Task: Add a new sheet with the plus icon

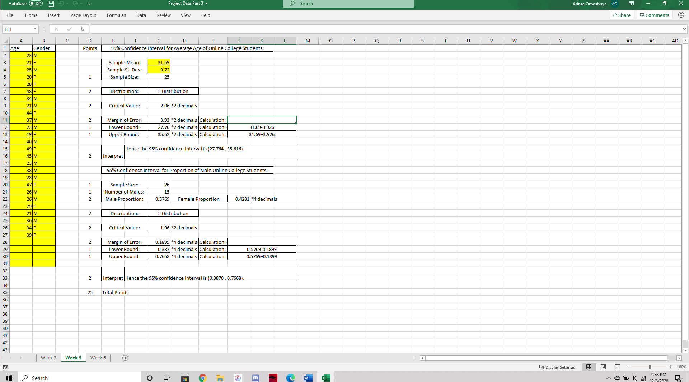Action: [125, 358]
